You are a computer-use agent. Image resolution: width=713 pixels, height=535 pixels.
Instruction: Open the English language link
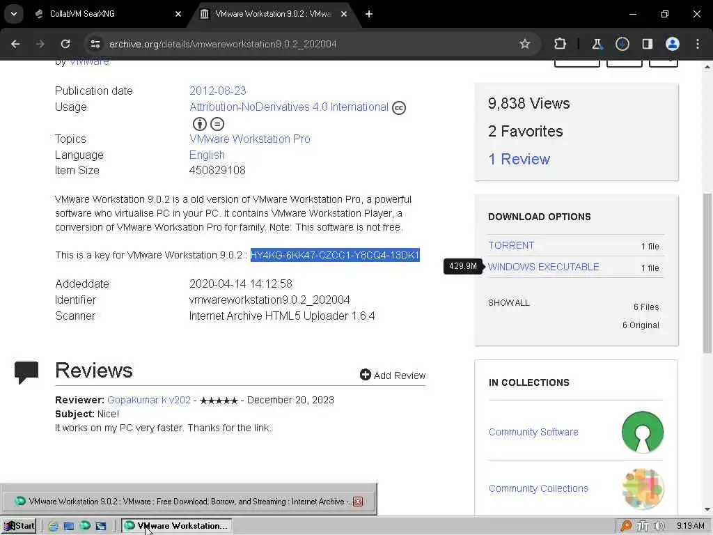207,155
